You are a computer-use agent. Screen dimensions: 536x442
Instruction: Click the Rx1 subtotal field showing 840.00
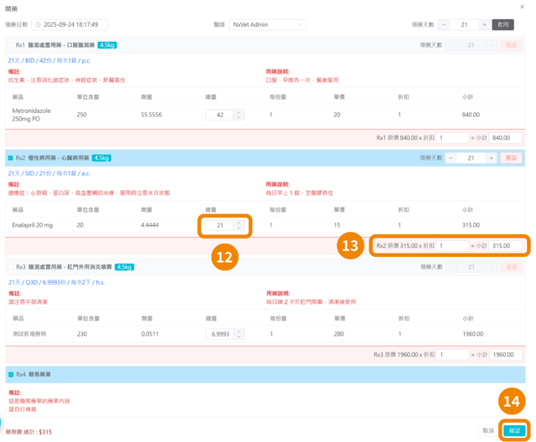505,137
